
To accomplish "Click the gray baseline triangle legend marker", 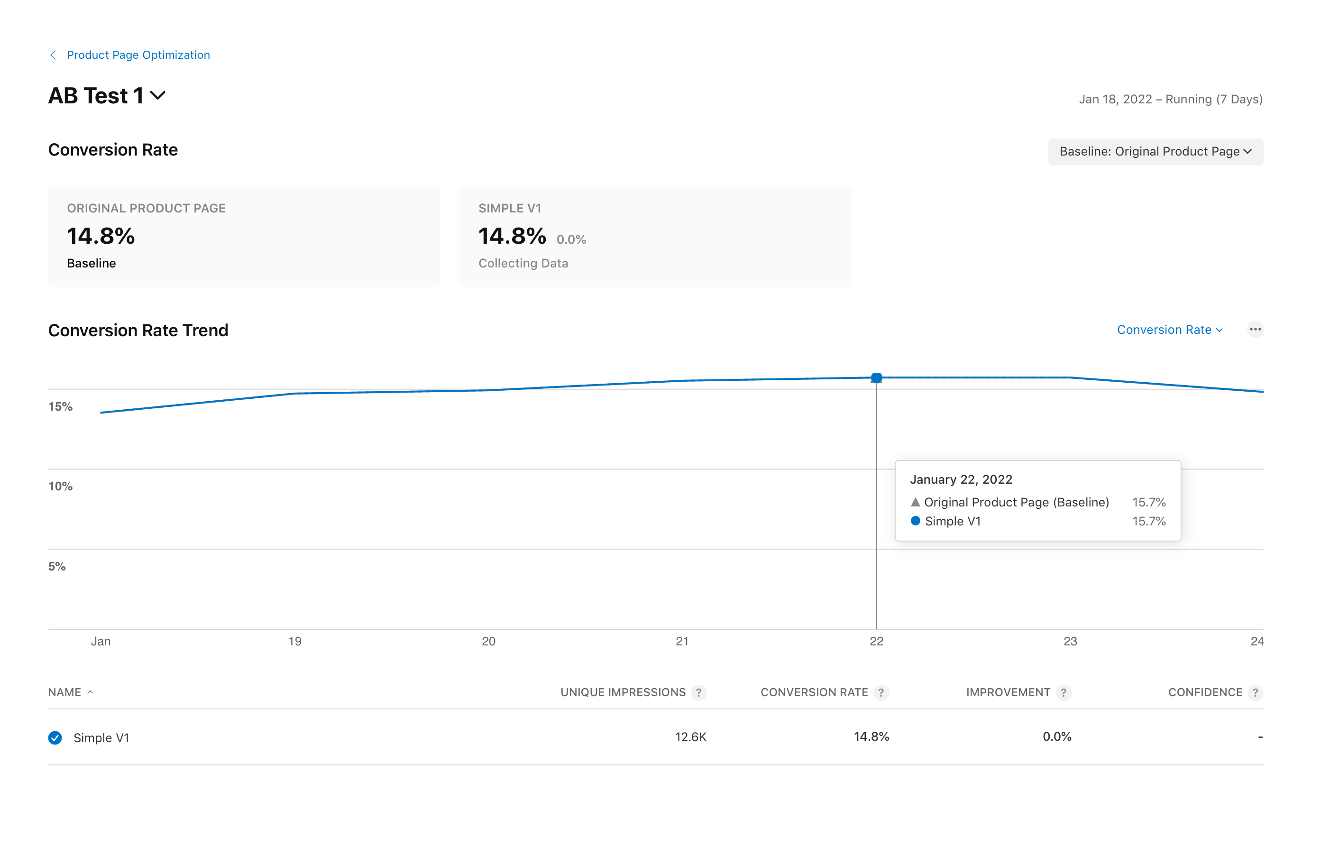I will pyautogui.click(x=915, y=502).
